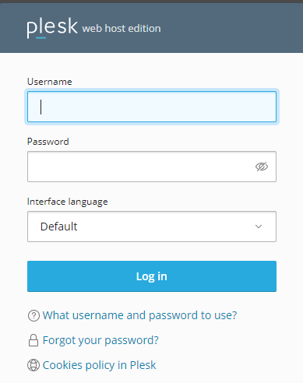The height and width of the screenshot is (383, 303).
Task: Click the padlock icon beside Forgot password
Action: point(33,340)
